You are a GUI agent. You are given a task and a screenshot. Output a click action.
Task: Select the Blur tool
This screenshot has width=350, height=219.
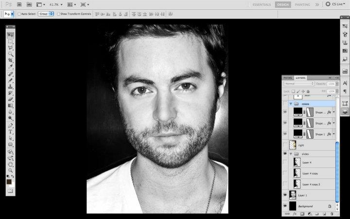tap(10, 112)
